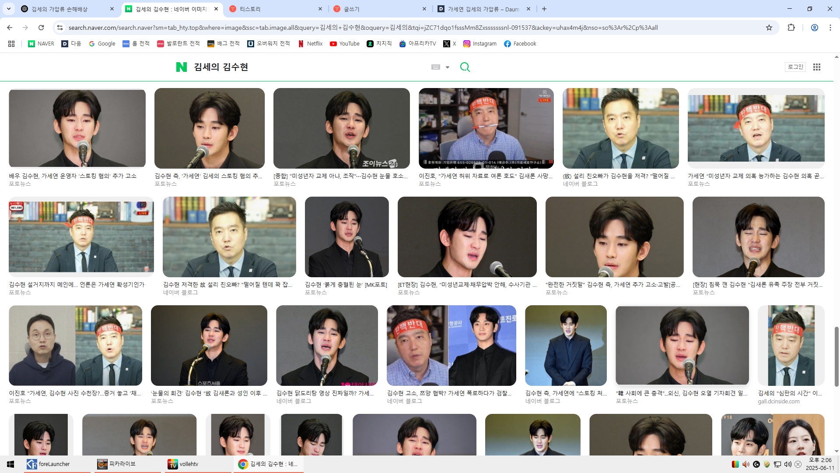Viewport: 840px width, 473px height.
Task: Open foreLauncher from the taskbar
Action: (48, 464)
